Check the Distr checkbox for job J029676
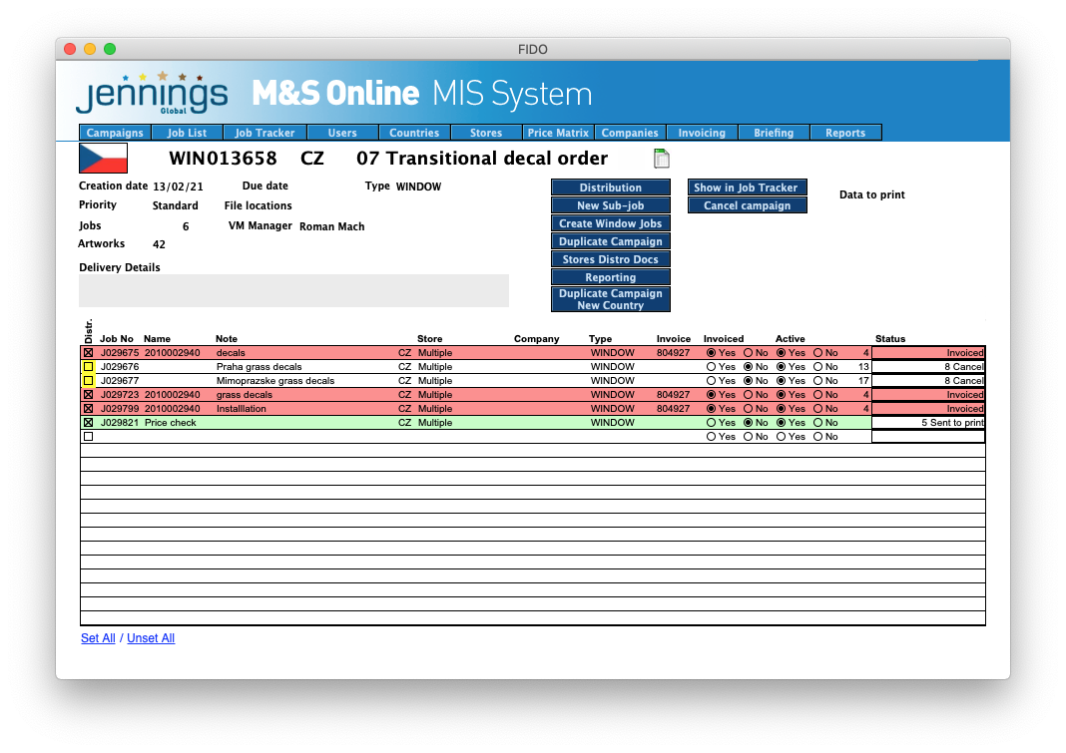This screenshot has height=753, width=1066. pos(87,367)
